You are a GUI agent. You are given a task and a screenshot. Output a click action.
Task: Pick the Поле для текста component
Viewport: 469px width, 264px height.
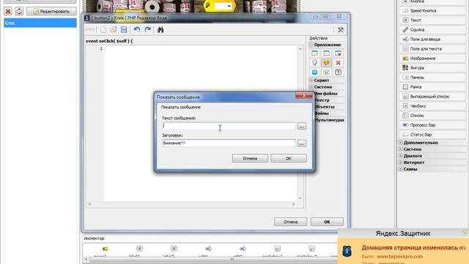(x=432, y=49)
